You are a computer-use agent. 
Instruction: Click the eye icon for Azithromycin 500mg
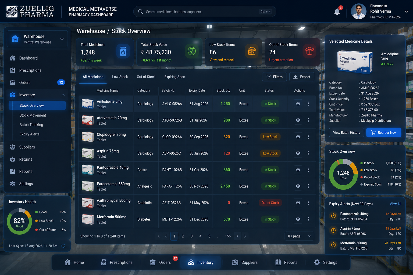[298, 203]
